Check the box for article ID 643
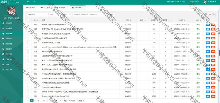 tap(28, 25)
